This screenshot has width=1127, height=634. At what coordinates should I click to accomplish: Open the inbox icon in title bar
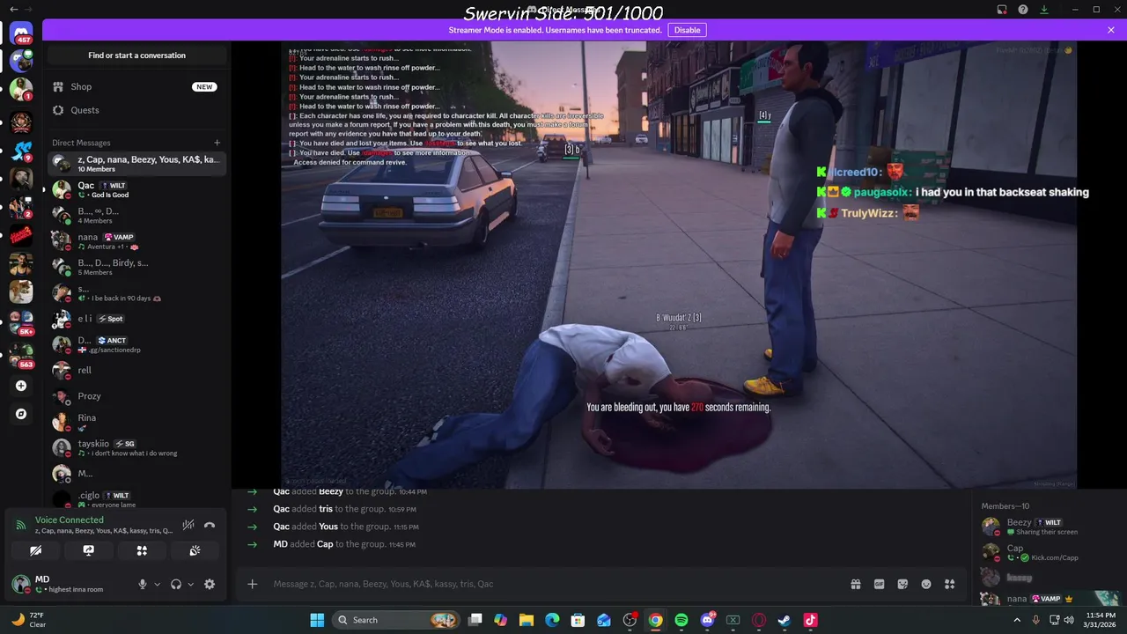[x=1002, y=10]
